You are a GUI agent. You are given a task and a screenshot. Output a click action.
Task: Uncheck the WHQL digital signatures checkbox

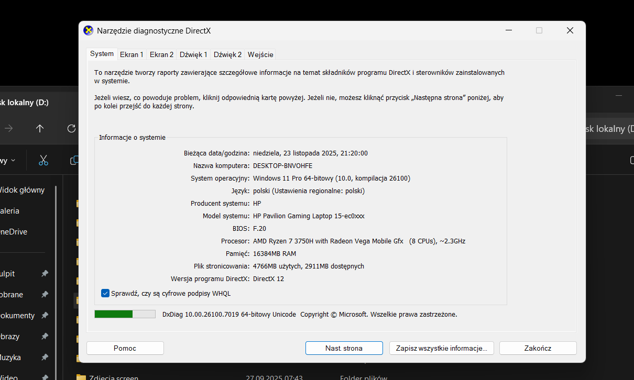pyautogui.click(x=105, y=293)
